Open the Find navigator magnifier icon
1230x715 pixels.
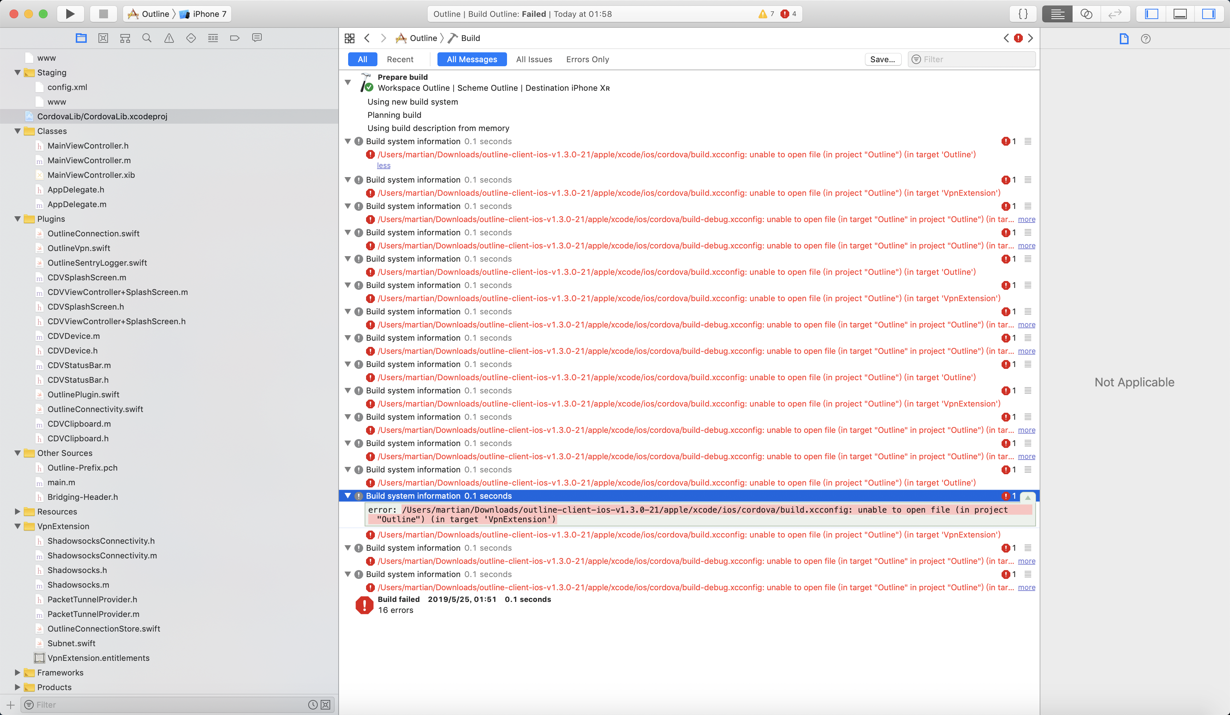(x=146, y=38)
